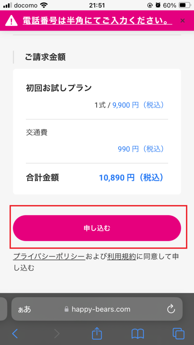Tap the 電話番号は半角にて warning message link
The width and height of the screenshot is (194, 345).
pyautogui.click(x=97, y=21)
